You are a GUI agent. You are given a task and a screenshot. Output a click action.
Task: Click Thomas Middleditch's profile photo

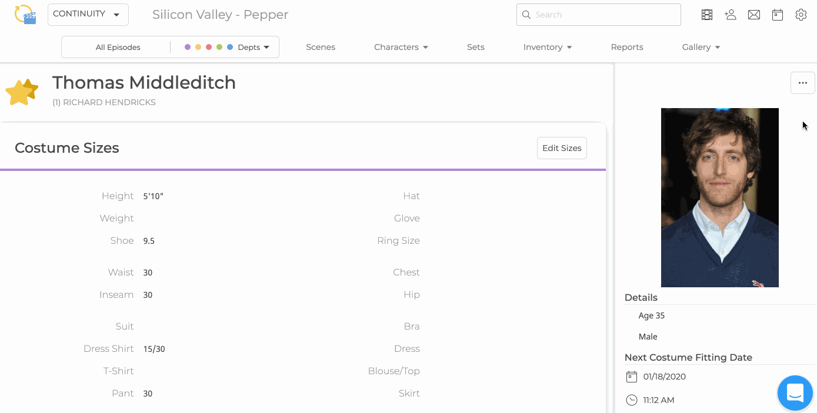(x=720, y=197)
